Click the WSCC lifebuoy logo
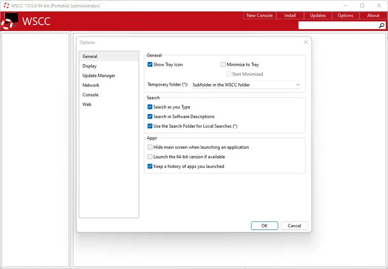The height and width of the screenshot is (269, 388). pos(10,21)
